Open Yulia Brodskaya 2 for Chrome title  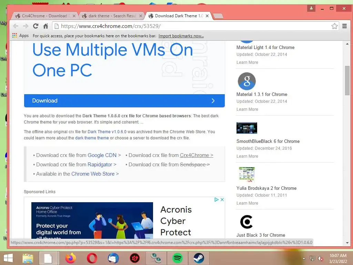[266, 188]
